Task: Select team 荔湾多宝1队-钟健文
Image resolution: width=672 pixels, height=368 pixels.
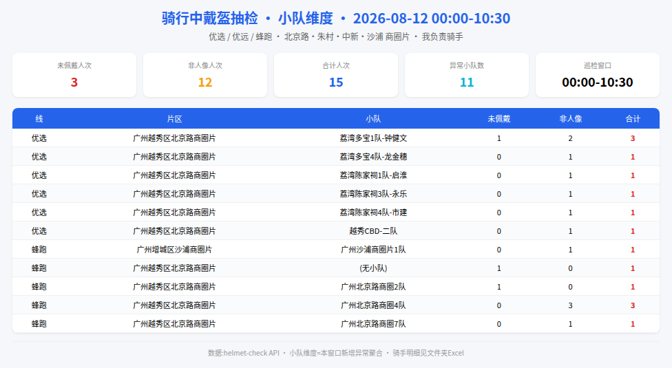Action: pyautogui.click(x=373, y=138)
